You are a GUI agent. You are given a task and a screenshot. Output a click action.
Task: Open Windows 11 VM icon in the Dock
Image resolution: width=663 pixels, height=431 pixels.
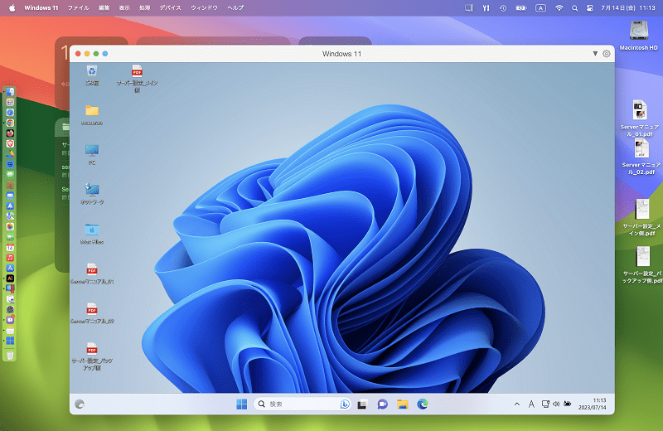(x=10, y=341)
